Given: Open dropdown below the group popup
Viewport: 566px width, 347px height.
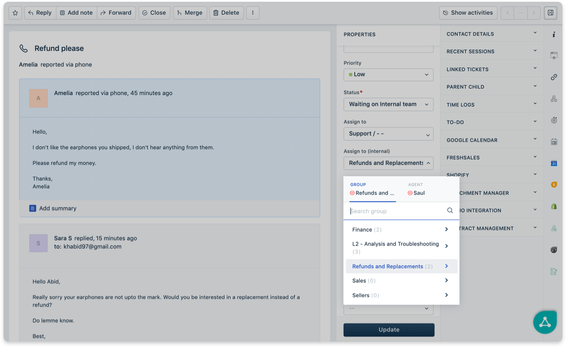Looking at the screenshot, I should tap(389, 309).
